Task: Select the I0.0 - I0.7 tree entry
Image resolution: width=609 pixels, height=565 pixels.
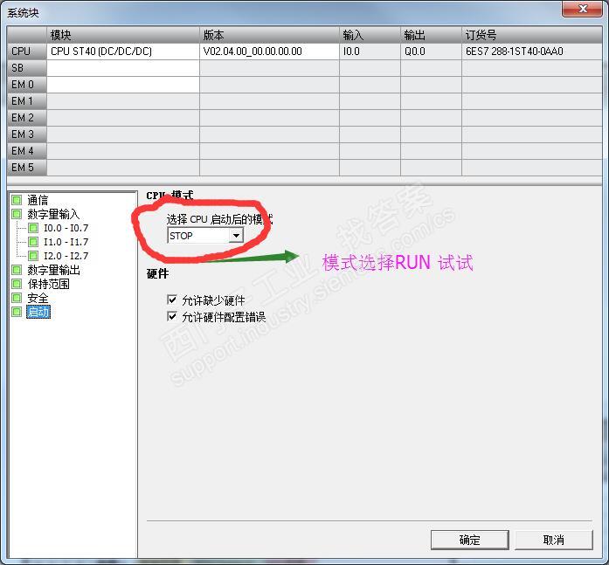Action: coord(66,228)
